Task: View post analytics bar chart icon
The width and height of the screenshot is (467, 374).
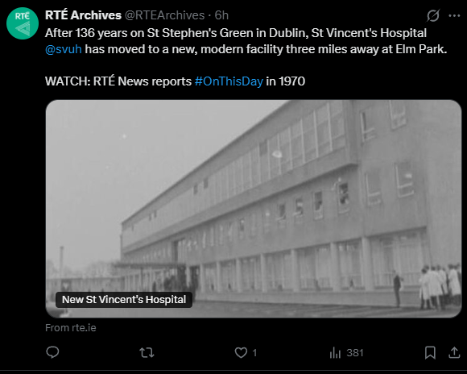Action: click(x=336, y=353)
